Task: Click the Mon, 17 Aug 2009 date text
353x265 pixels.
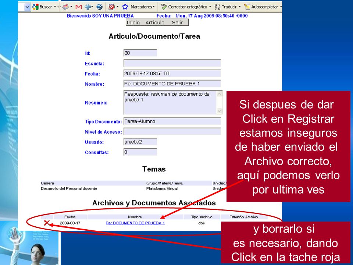Action: (x=212, y=16)
